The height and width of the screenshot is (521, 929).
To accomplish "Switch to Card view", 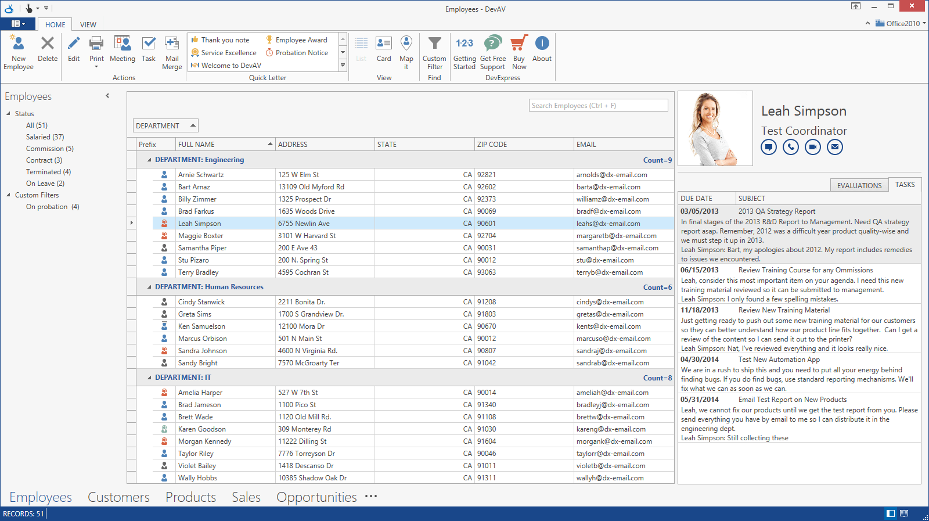I will 384,44.
